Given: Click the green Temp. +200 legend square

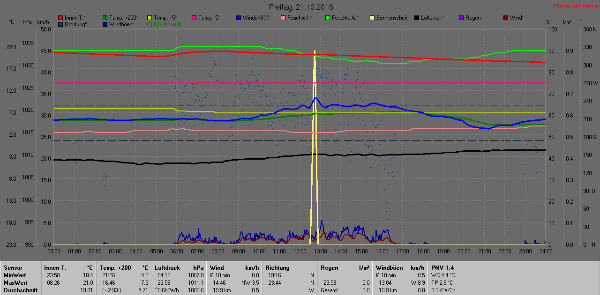Looking at the screenshot, I should click(x=105, y=18).
